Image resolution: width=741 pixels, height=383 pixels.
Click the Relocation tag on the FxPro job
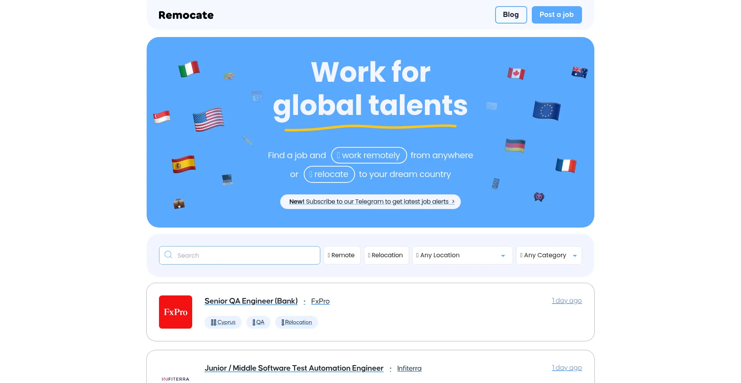(296, 322)
